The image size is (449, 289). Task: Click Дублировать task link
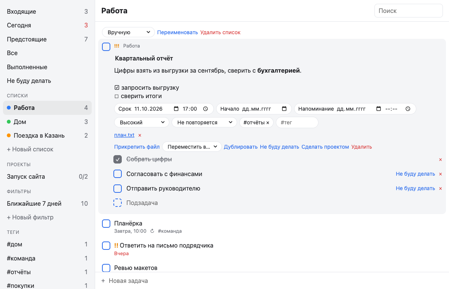(x=240, y=147)
